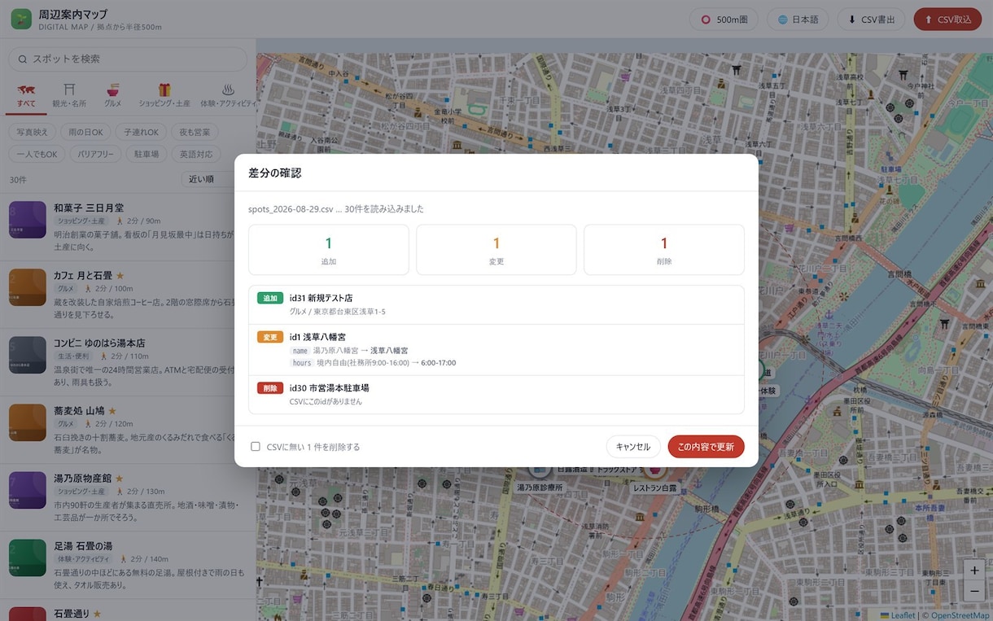993x621 pixels.
Task: Open the 日本語 language selector
Action: coord(798,20)
